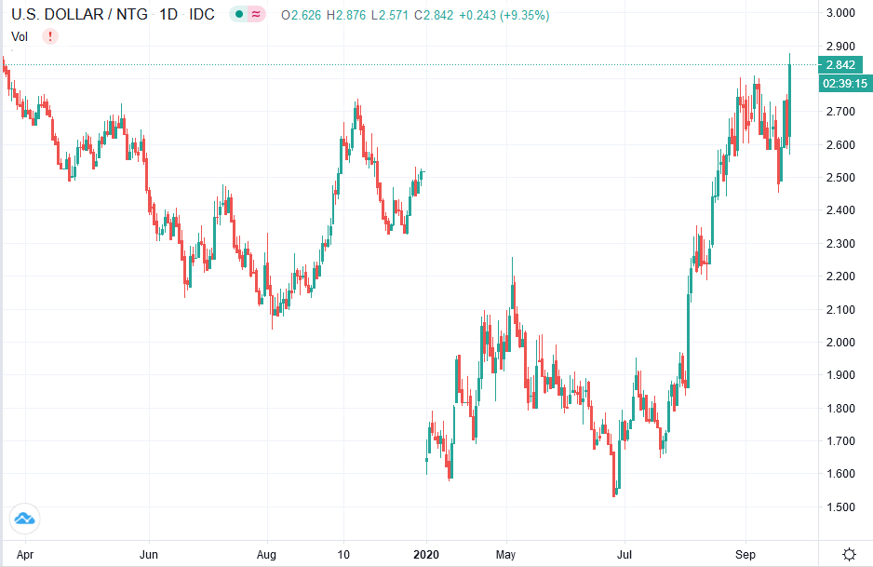Click the bold 2020 time axis label
873x567 pixels.
click(x=426, y=553)
